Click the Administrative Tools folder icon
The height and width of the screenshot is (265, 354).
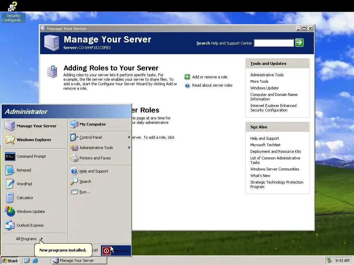[x=74, y=148]
